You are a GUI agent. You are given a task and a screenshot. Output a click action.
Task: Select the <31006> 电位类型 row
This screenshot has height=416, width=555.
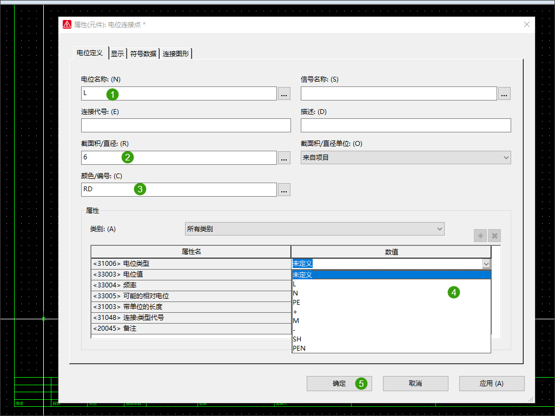(191, 264)
